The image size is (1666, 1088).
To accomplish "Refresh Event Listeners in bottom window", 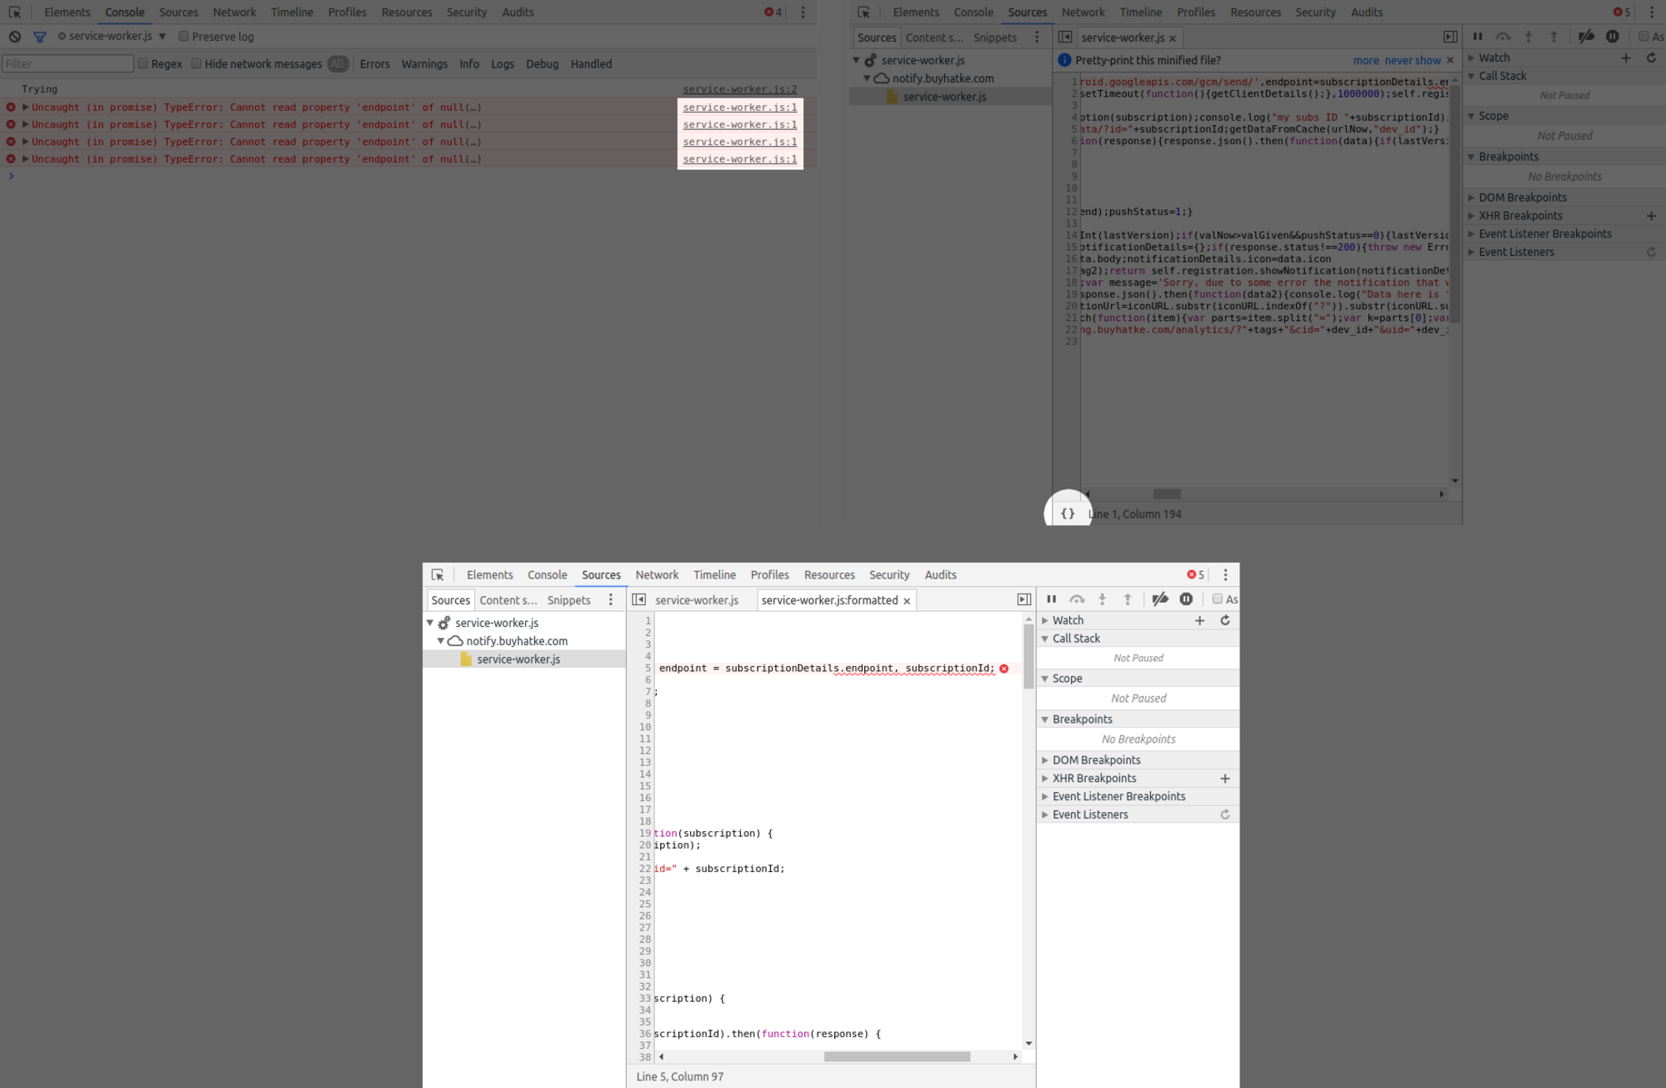I will pyautogui.click(x=1225, y=815).
